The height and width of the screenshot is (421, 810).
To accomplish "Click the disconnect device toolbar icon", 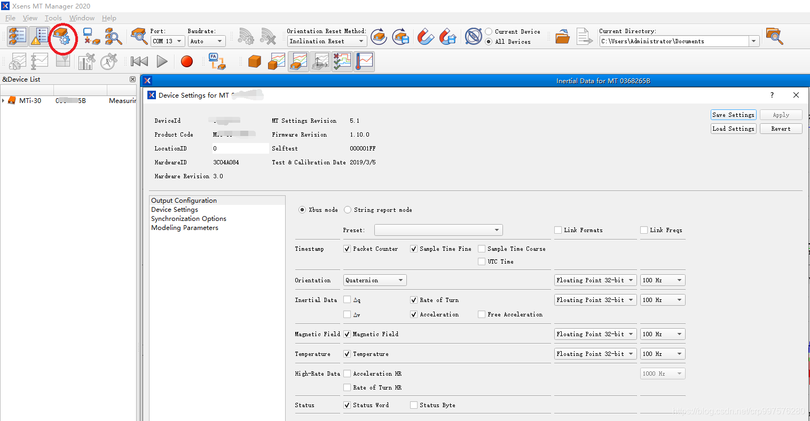I will [91, 37].
